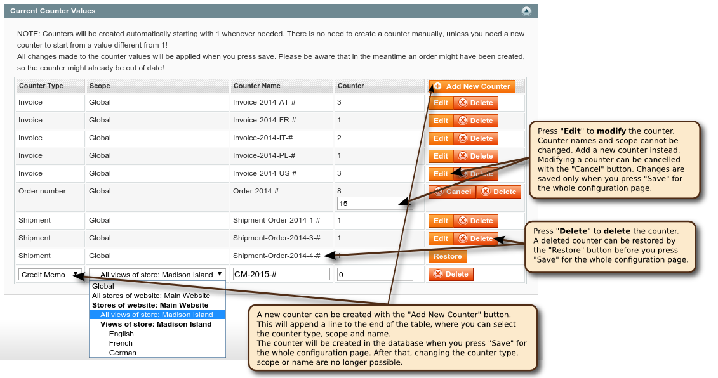
Task: Choose French store view from scope list
Action: [x=121, y=343]
